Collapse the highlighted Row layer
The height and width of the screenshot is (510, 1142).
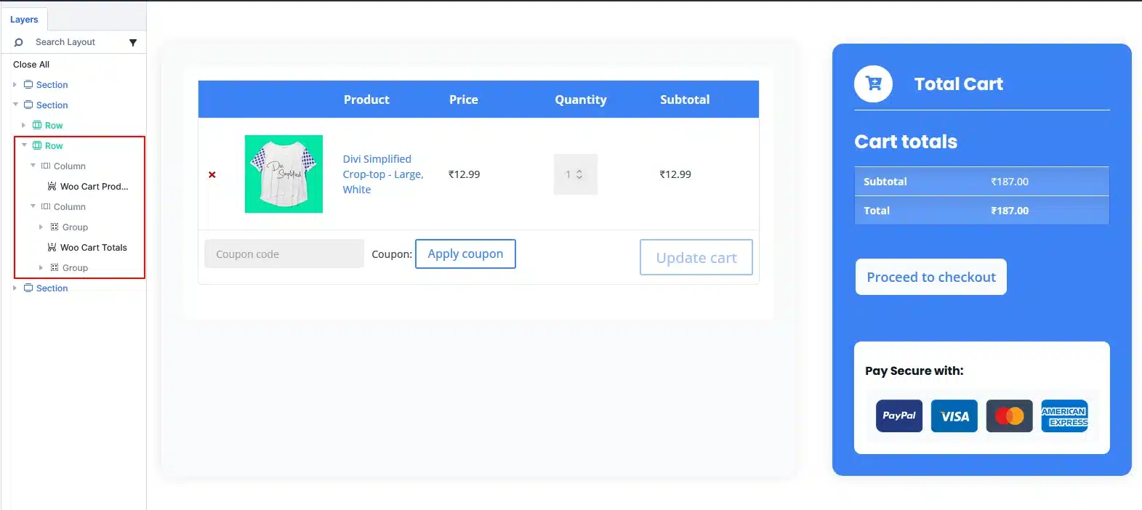24,145
